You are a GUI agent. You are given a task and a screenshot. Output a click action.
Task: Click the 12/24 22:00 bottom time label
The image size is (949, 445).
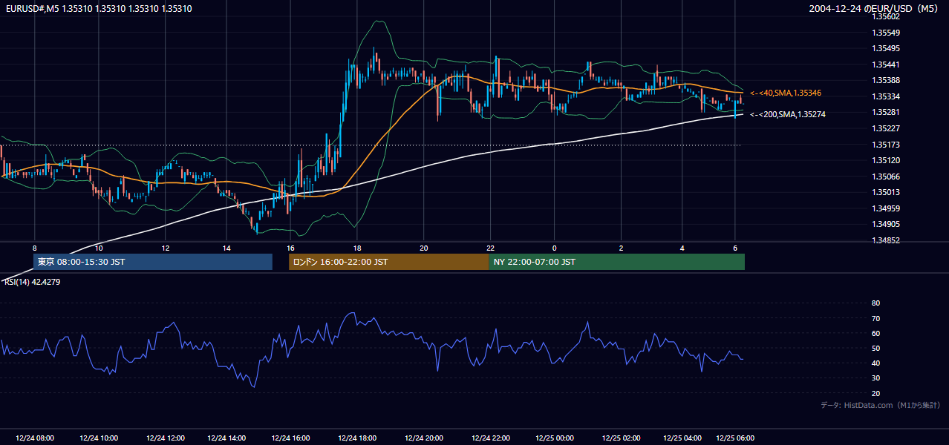point(491,438)
